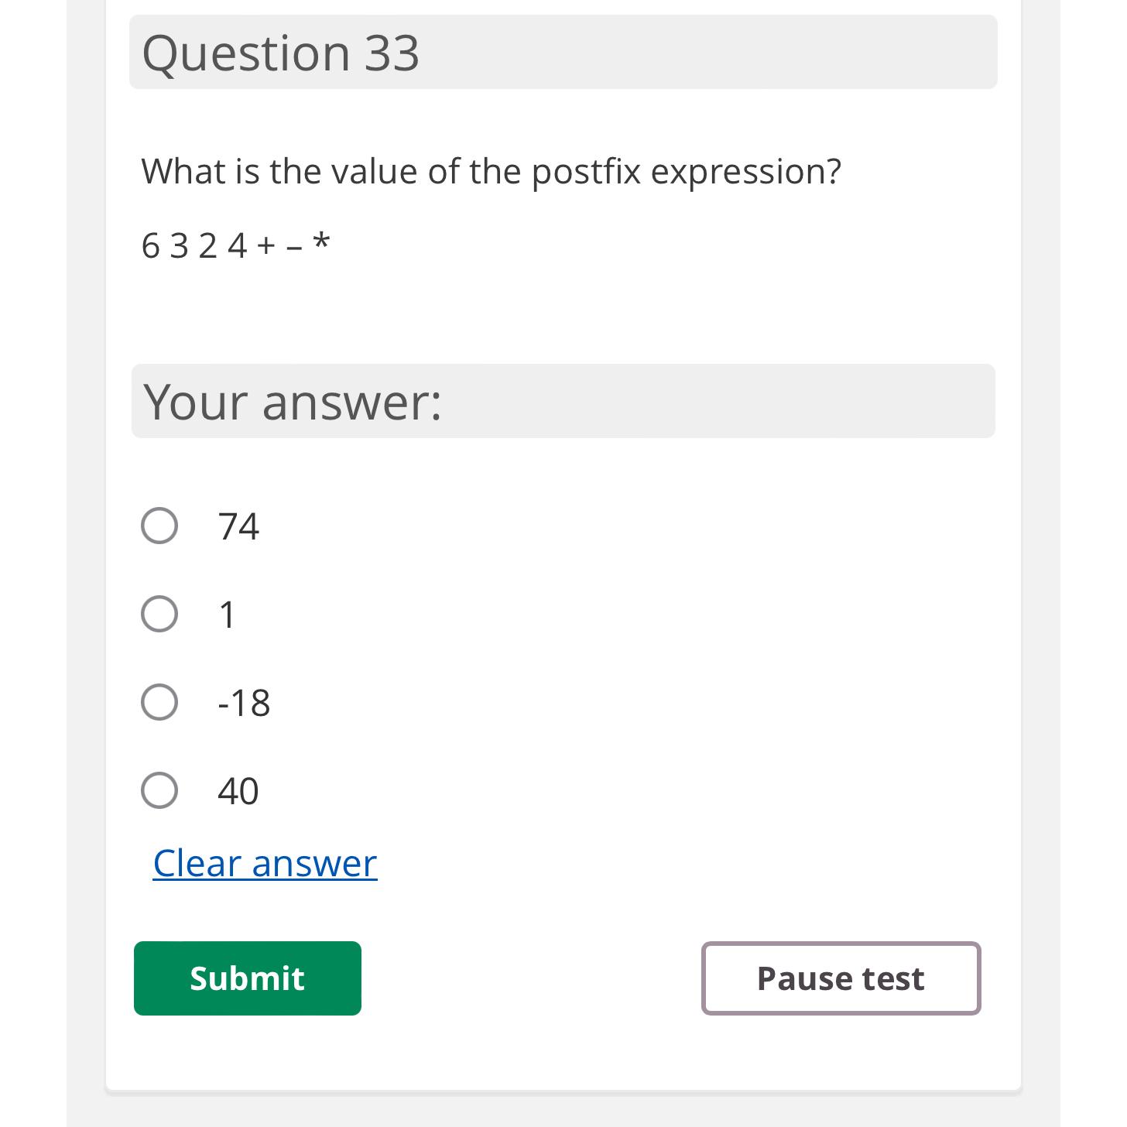Mark 40 as your answer via radio button

coord(159,790)
